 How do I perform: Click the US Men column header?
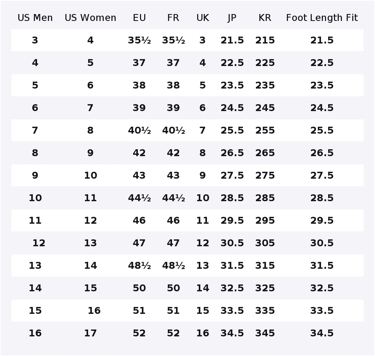click(35, 18)
